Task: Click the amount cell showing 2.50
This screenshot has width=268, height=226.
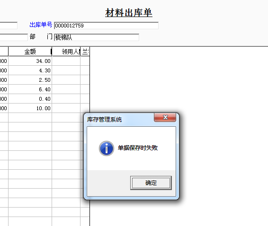Action: click(30, 80)
